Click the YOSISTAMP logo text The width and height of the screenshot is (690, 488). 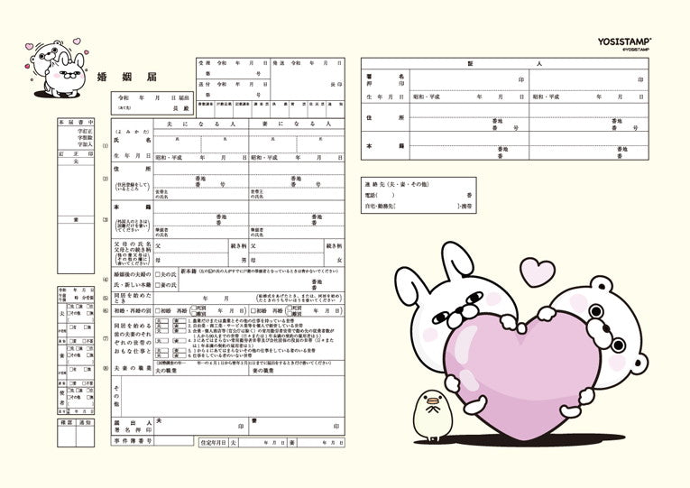[x=625, y=41]
